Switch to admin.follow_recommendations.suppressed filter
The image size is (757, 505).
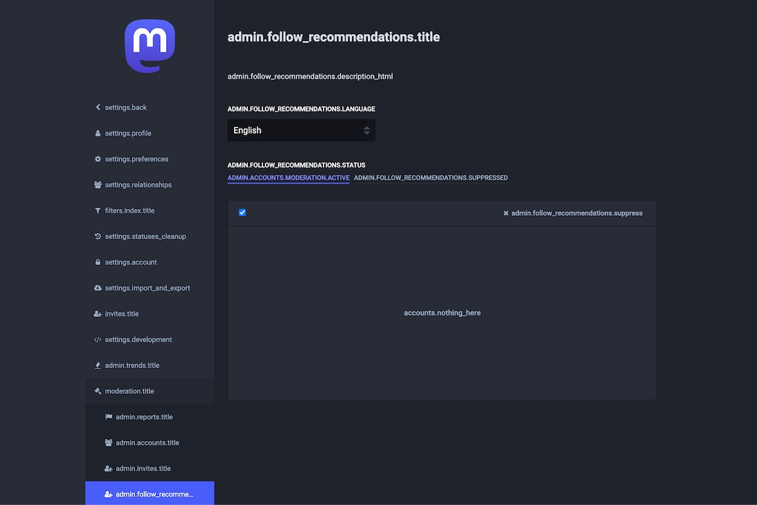click(430, 178)
